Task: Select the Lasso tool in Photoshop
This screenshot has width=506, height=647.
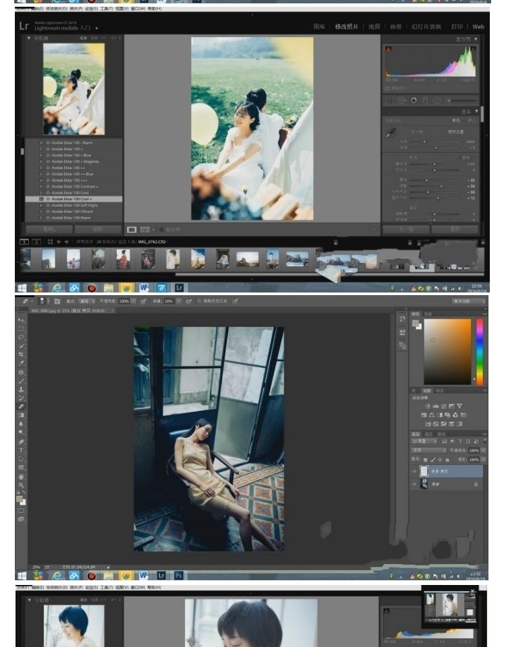Action: pyautogui.click(x=21, y=337)
